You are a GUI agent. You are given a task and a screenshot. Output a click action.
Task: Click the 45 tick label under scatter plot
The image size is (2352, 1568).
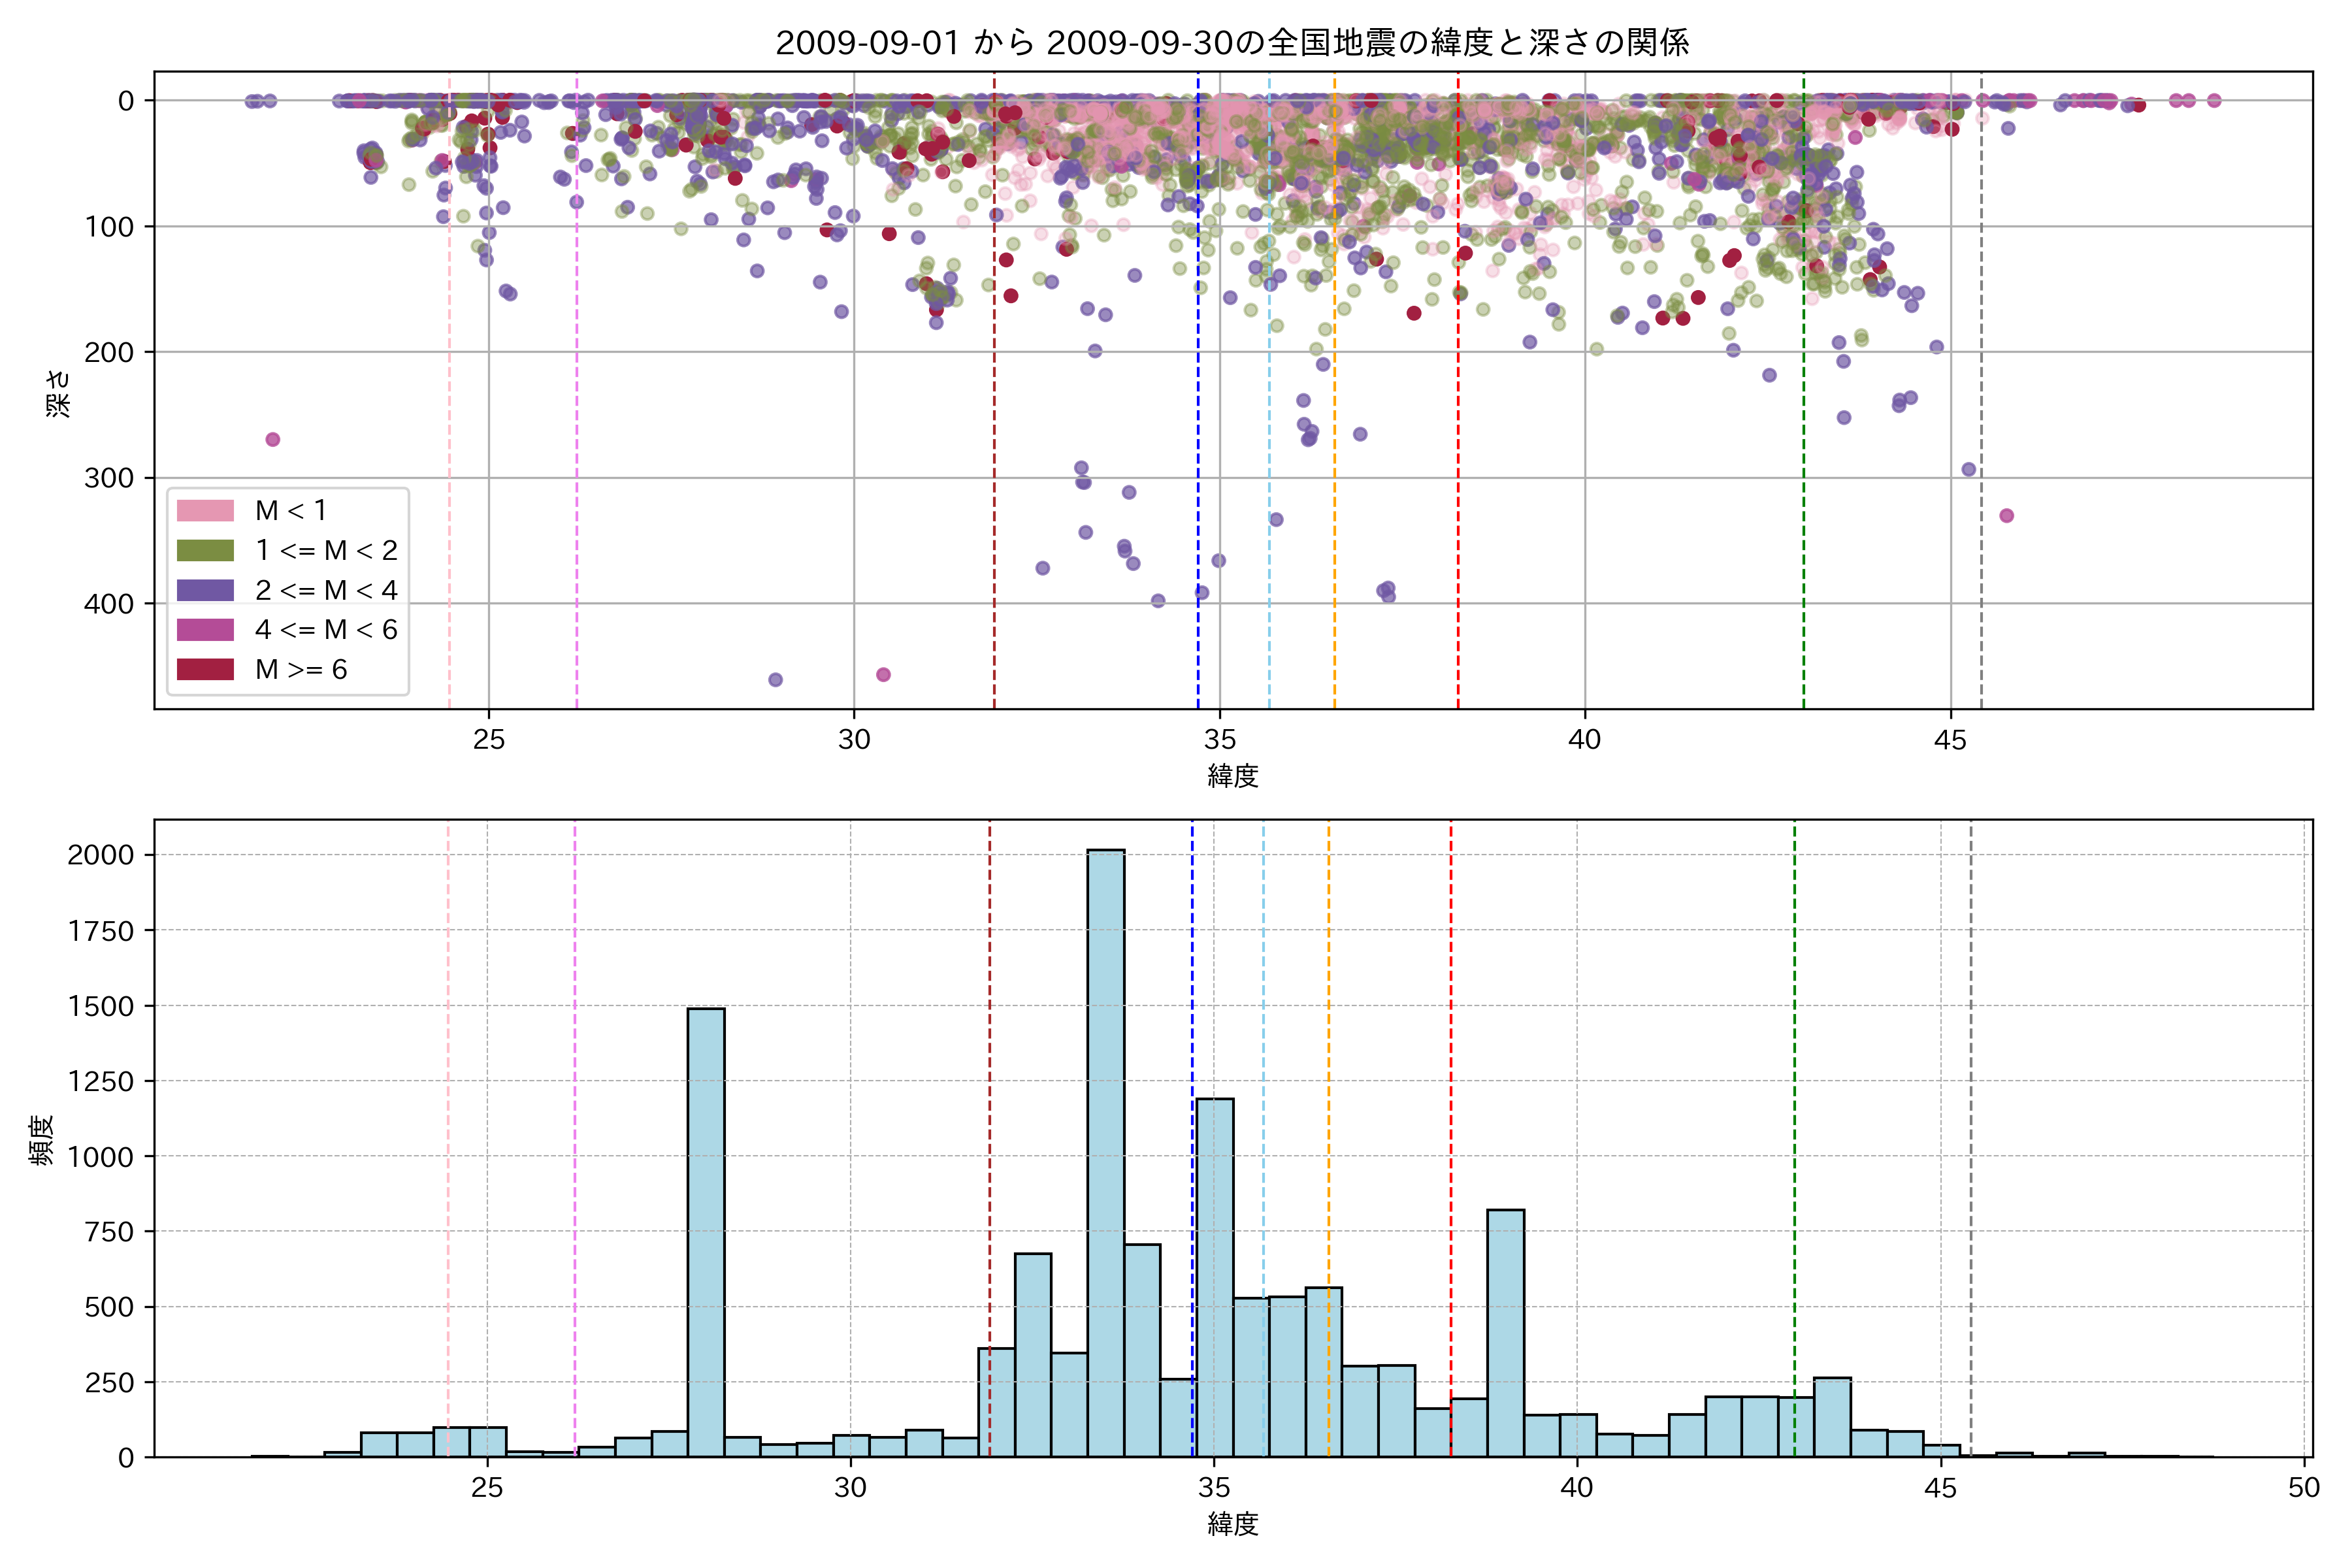click(x=1950, y=740)
